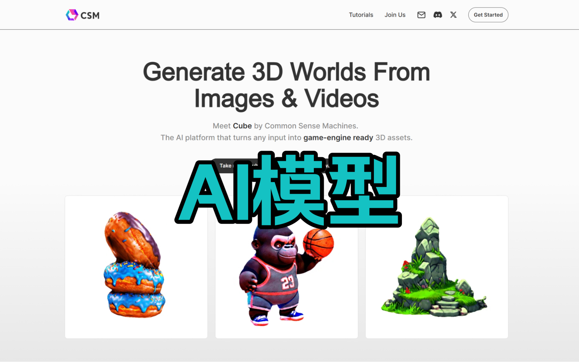
Task: Open the Join Us nav link
Action: 395,15
